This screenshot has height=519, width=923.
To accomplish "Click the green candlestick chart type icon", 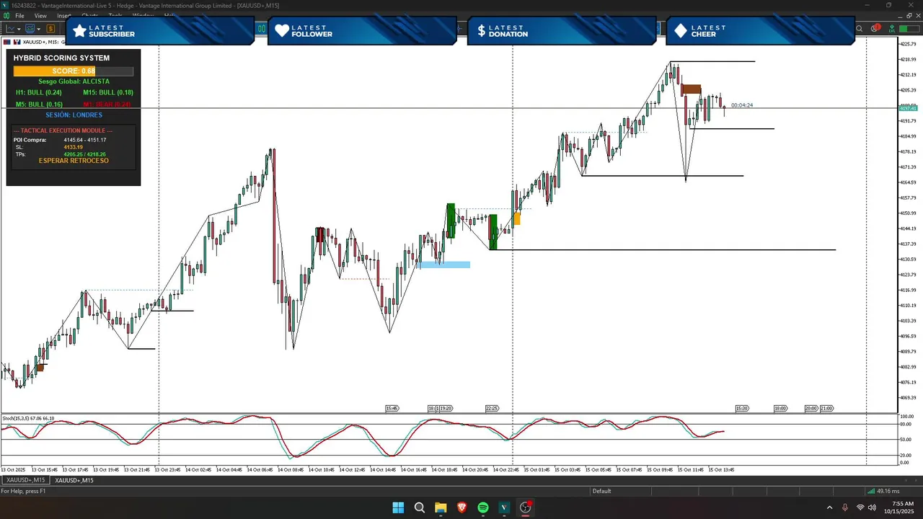I will [x=262, y=29].
